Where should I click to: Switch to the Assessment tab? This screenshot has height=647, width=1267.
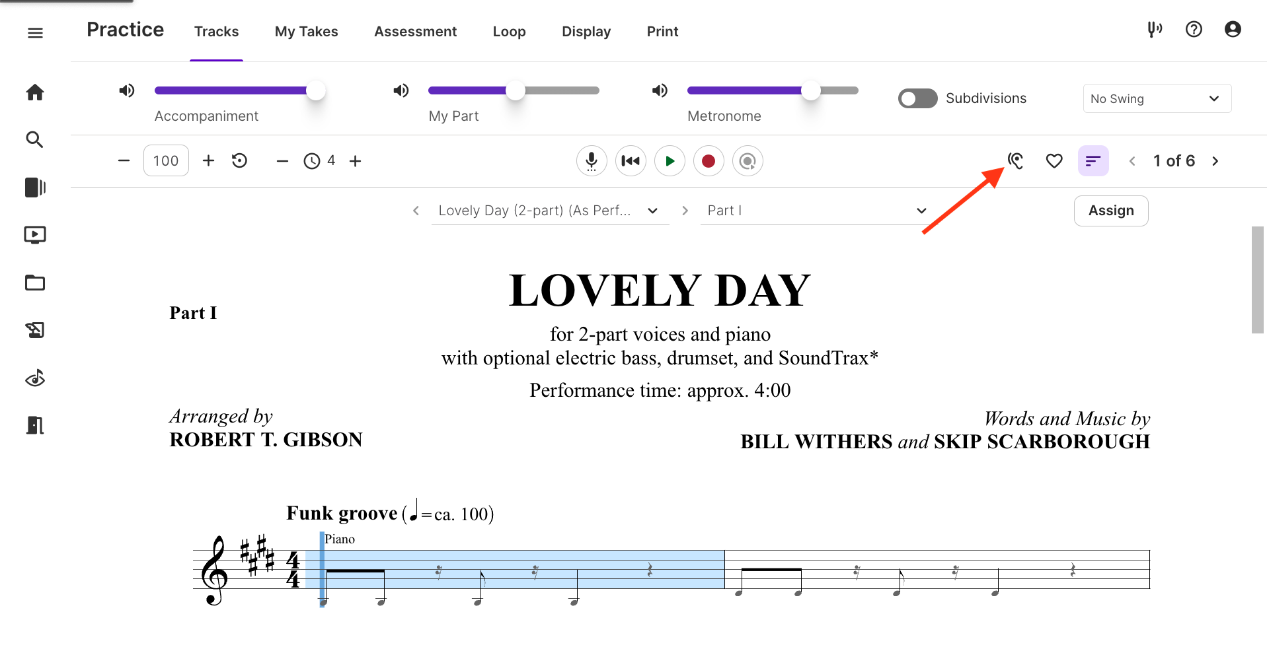point(415,32)
